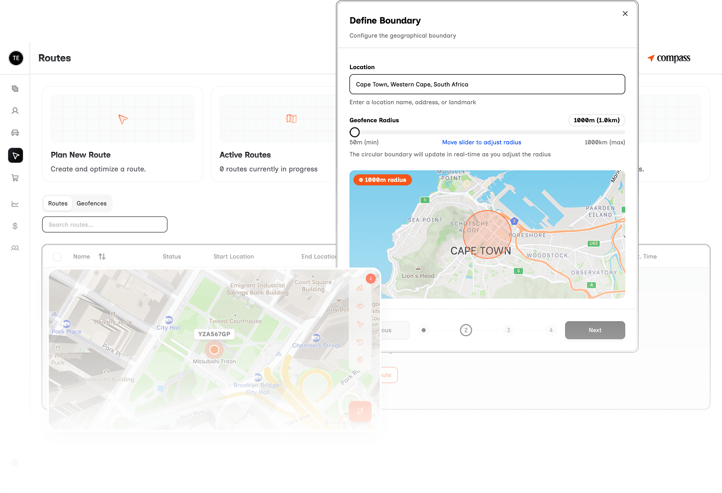Click the active navigation arrow sidebar icon
Screen dimensions: 722x493
15,155
